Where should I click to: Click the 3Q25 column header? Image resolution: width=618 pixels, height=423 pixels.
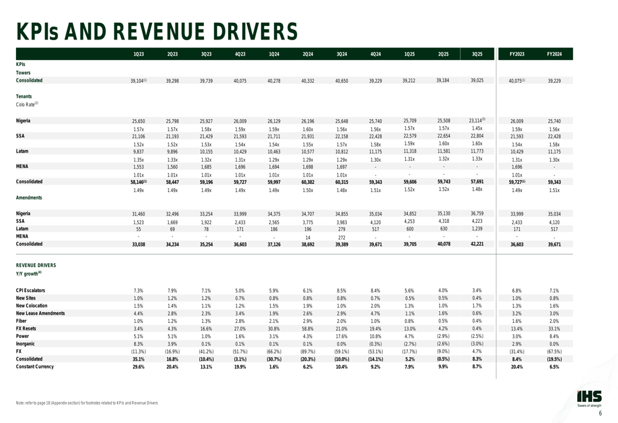click(x=476, y=54)
